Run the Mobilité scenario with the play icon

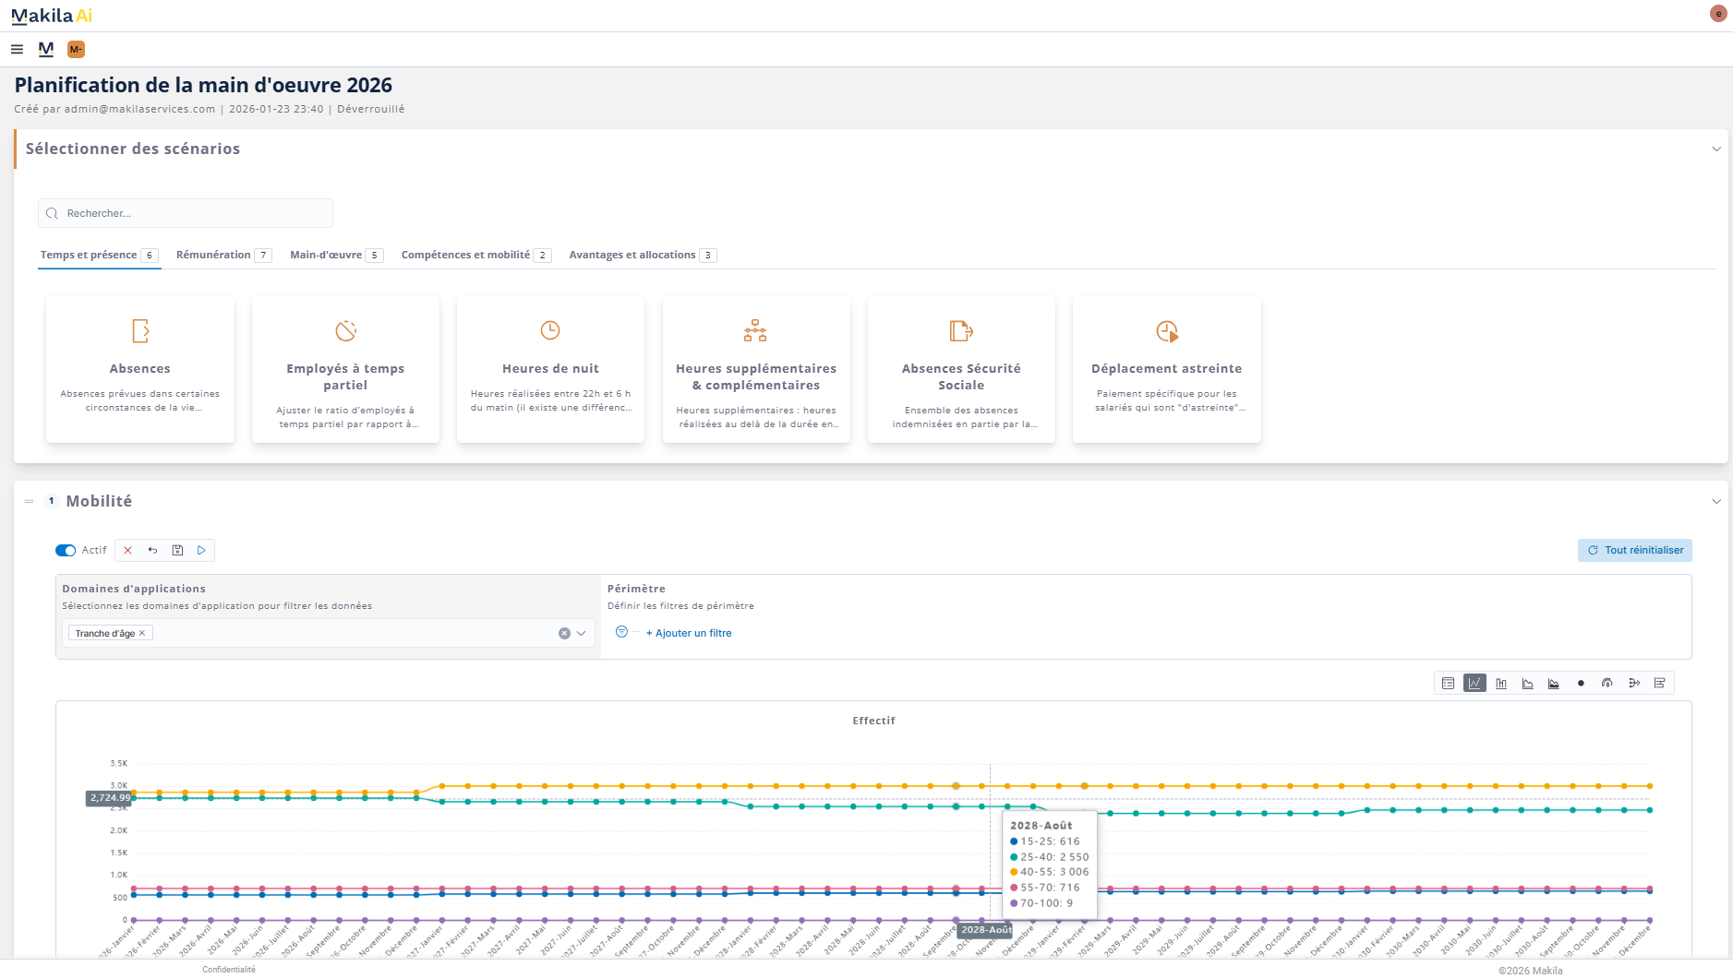click(x=201, y=551)
